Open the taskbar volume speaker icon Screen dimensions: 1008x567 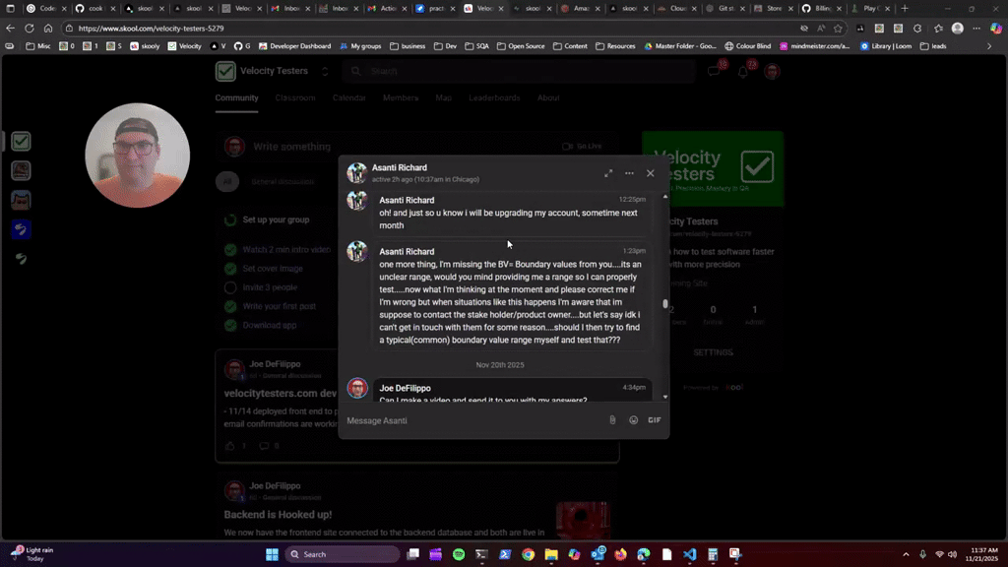952,554
